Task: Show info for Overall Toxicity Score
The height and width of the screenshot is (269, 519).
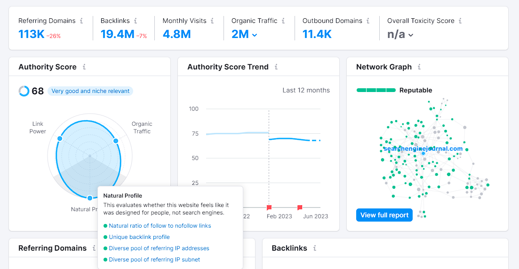Action: (460, 21)
